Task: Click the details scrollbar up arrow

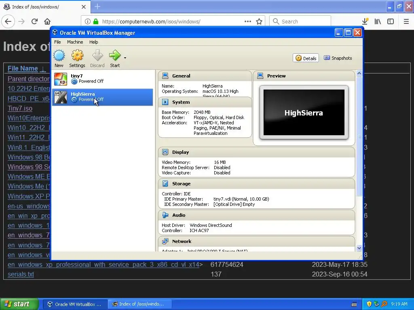Action: (359, 73)
